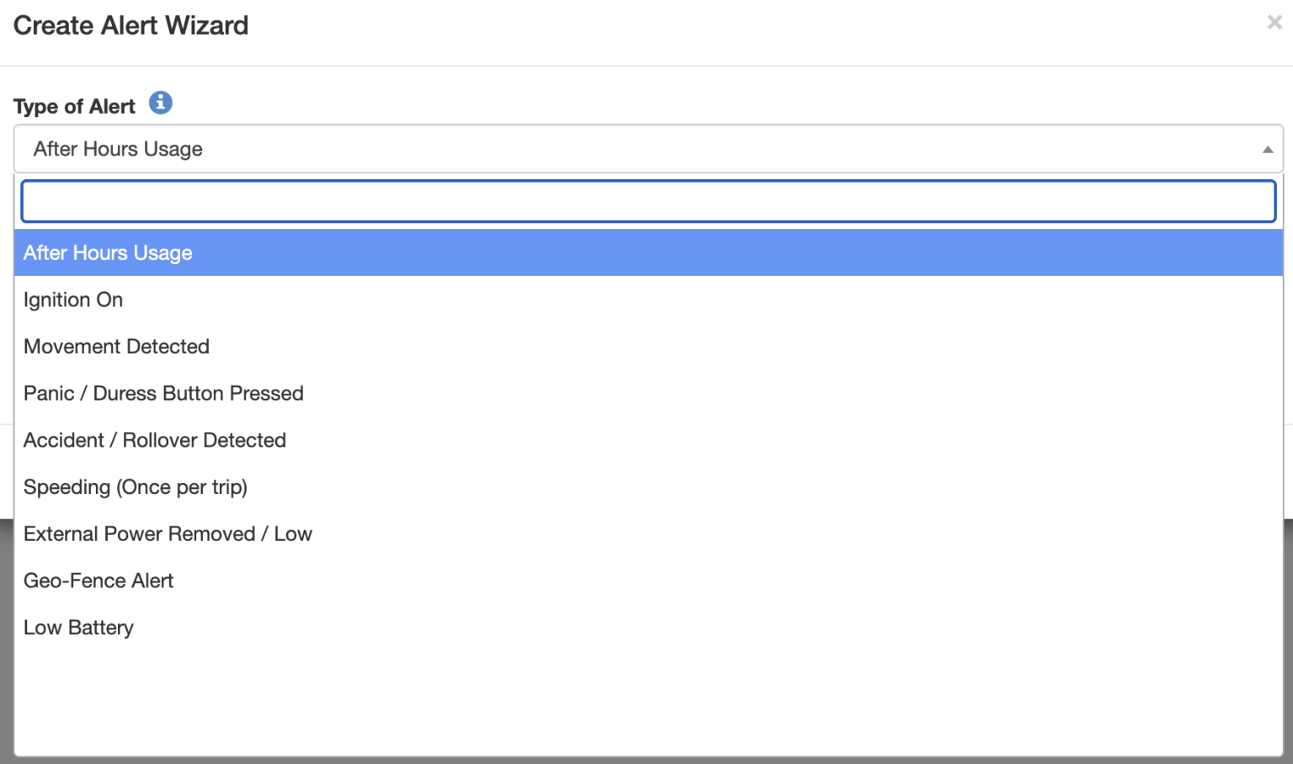Collapse the dropdown using the caret arrow
Image resolution: width=1293 pixels, height=764 pixels.
click(1267, 150)
